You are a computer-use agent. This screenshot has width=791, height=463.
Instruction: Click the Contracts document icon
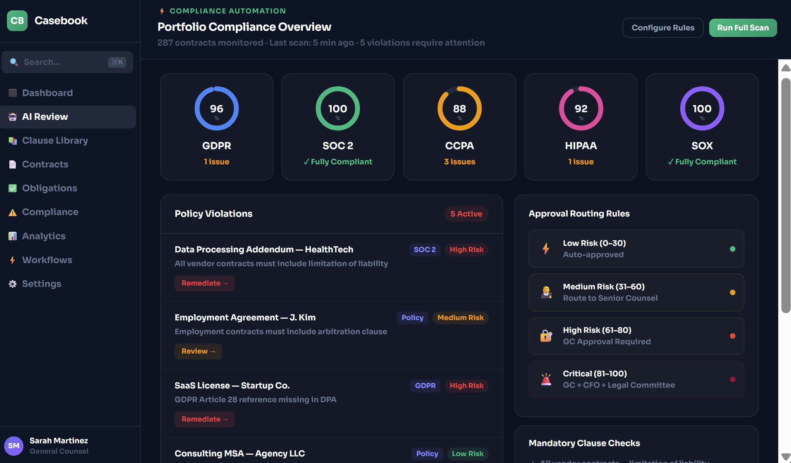point(13,164)
